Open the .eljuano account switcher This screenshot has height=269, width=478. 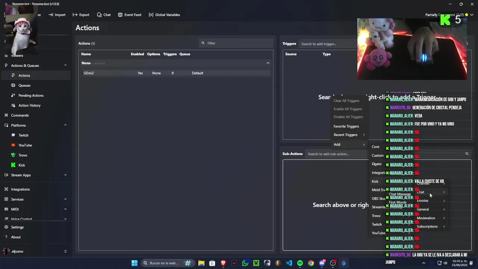[x=35, y=251]
